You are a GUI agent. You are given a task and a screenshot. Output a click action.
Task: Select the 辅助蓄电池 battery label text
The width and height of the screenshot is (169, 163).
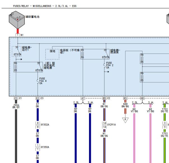[32, 17]
